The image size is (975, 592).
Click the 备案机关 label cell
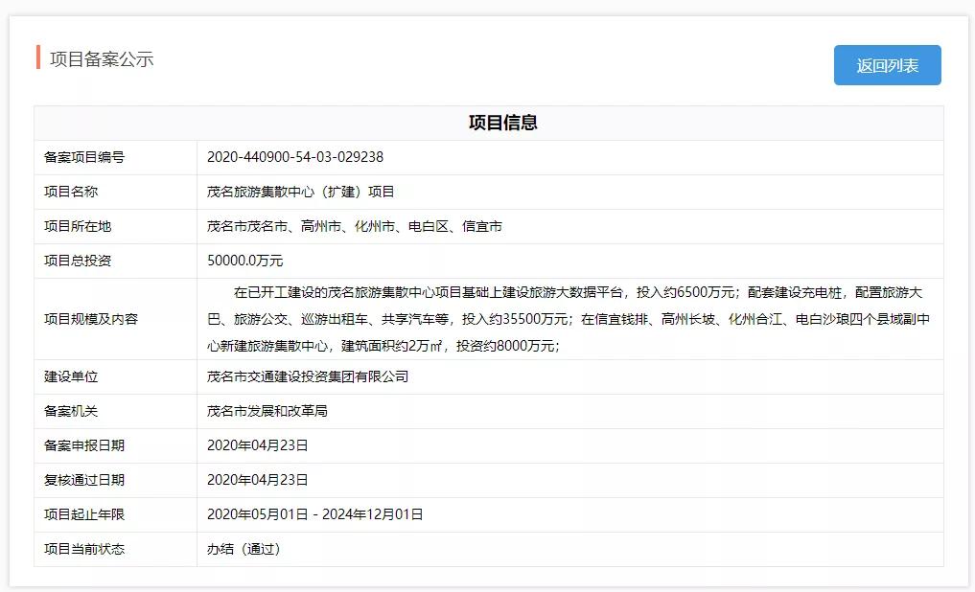click(x=116, y=411)
